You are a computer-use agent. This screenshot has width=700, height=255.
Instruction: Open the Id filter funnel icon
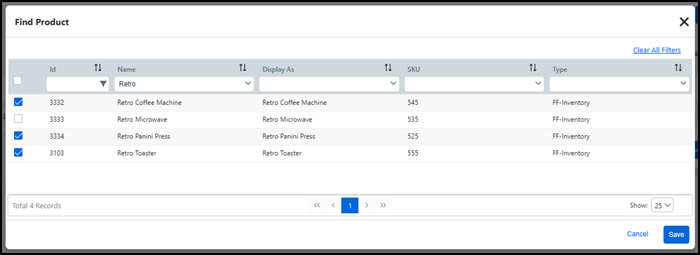pyautogui.click(x=103, y=83)
